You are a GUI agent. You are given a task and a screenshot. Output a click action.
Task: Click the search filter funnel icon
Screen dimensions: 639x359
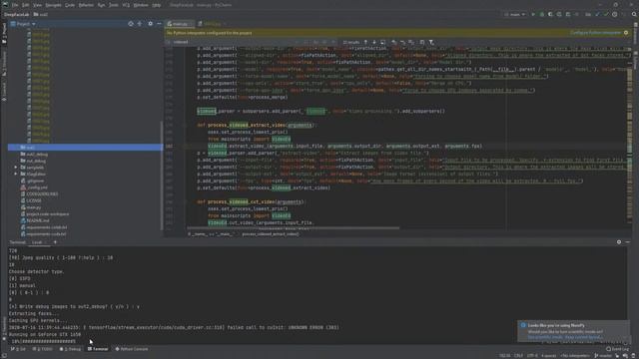[x=431, y=42]
